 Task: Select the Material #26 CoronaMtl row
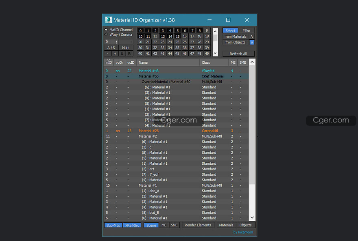pos(176,131)
